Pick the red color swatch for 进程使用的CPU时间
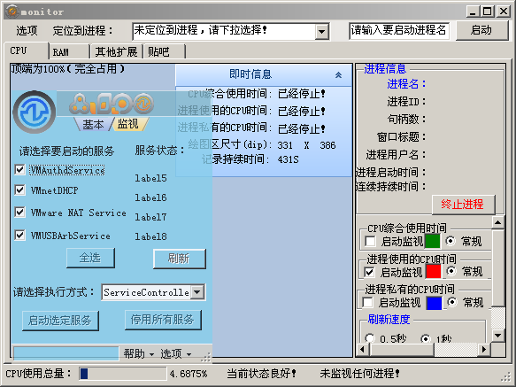 (x=434, y=271)
